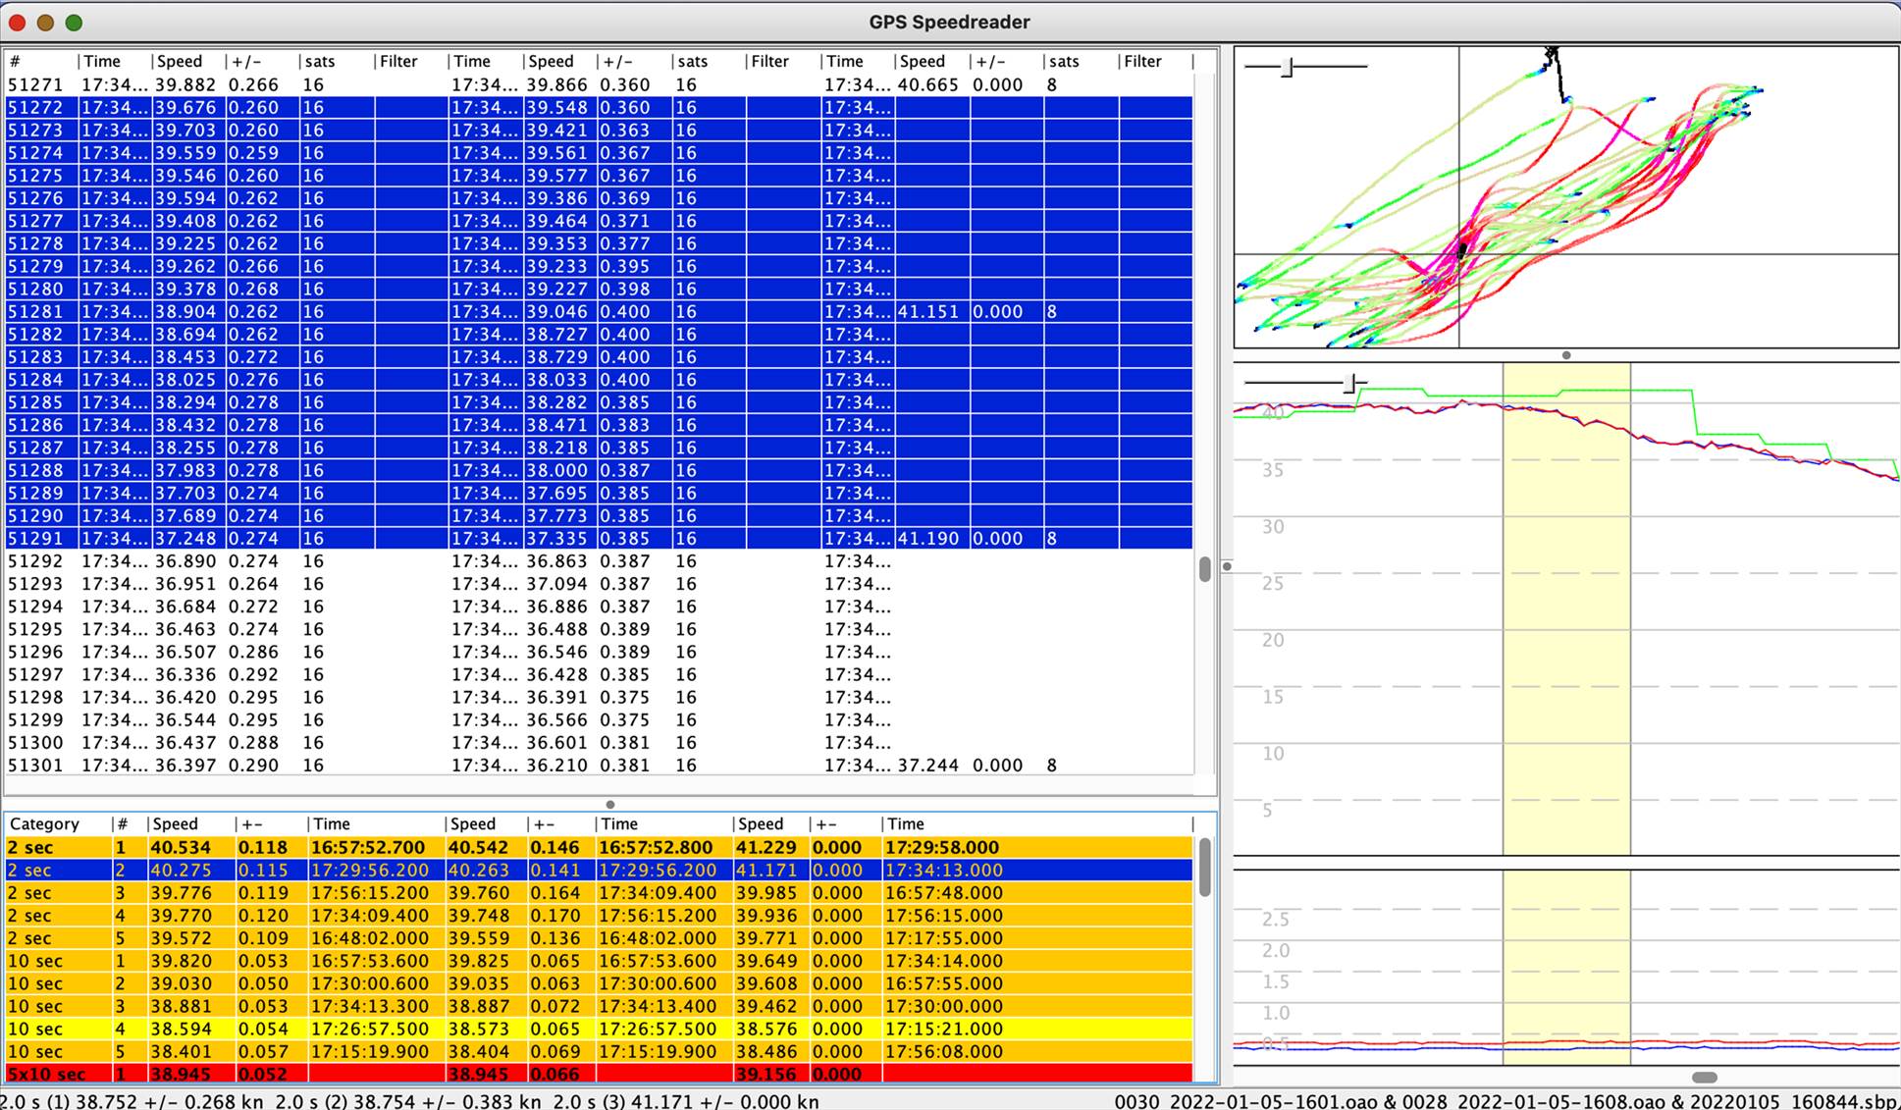Click the top-ranked 2 sec result row
The width and height of the screenshot is (1901, 1110).
coord(294,846)
